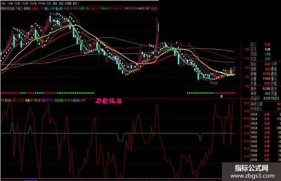
Task: Open the 多周期 multi-period view
Action: click(68, 3)
